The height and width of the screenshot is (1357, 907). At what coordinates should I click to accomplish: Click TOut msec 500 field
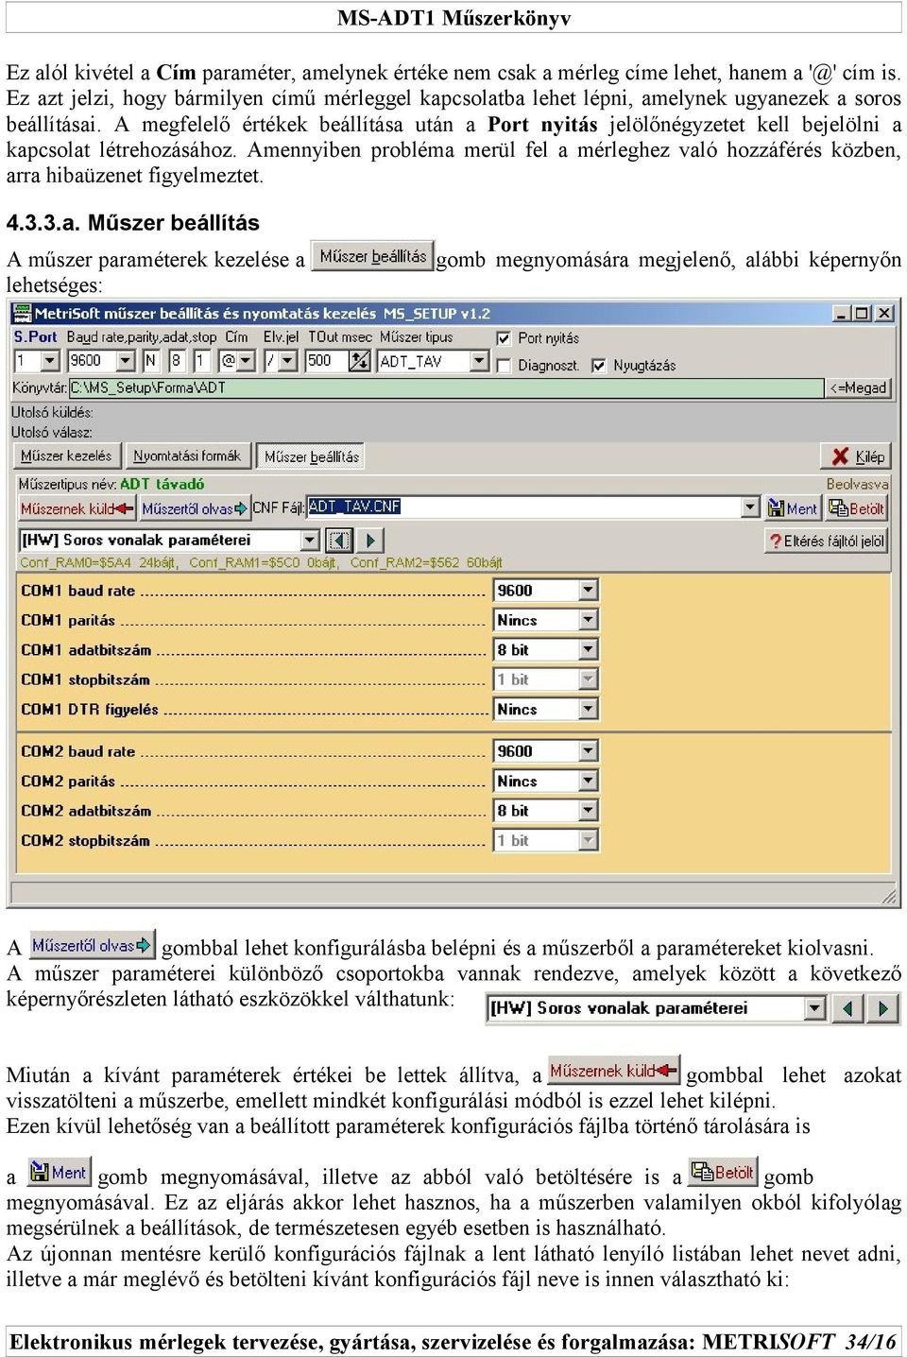(327, 361)
